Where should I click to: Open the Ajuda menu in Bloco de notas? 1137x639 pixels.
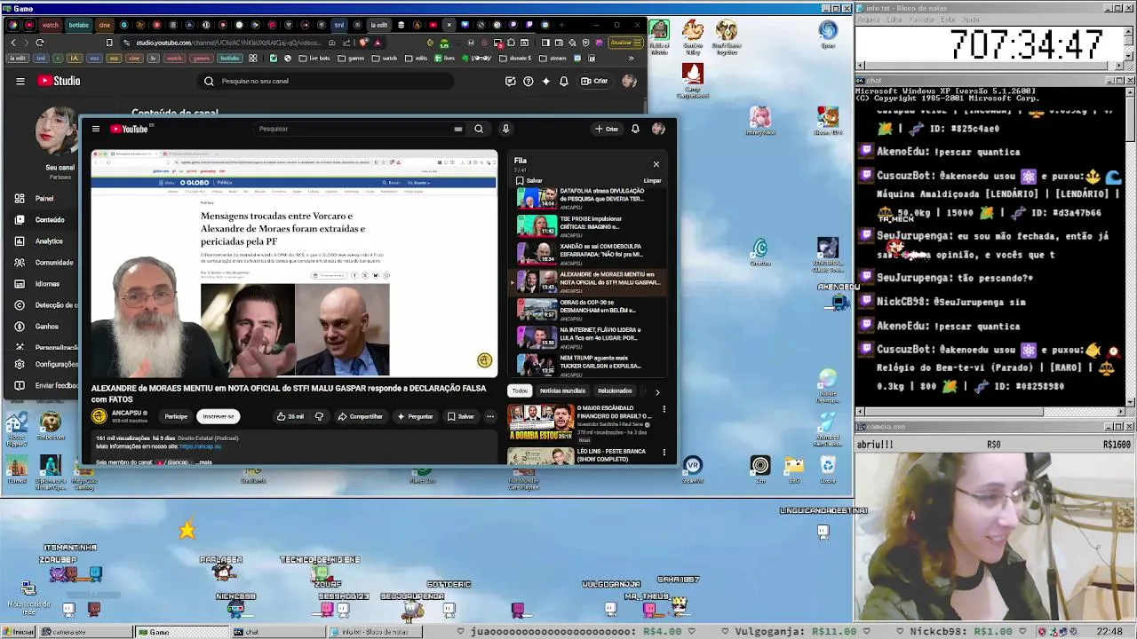(x=972, y=19)
